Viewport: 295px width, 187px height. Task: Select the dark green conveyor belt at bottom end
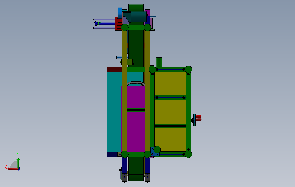[136, 169]
